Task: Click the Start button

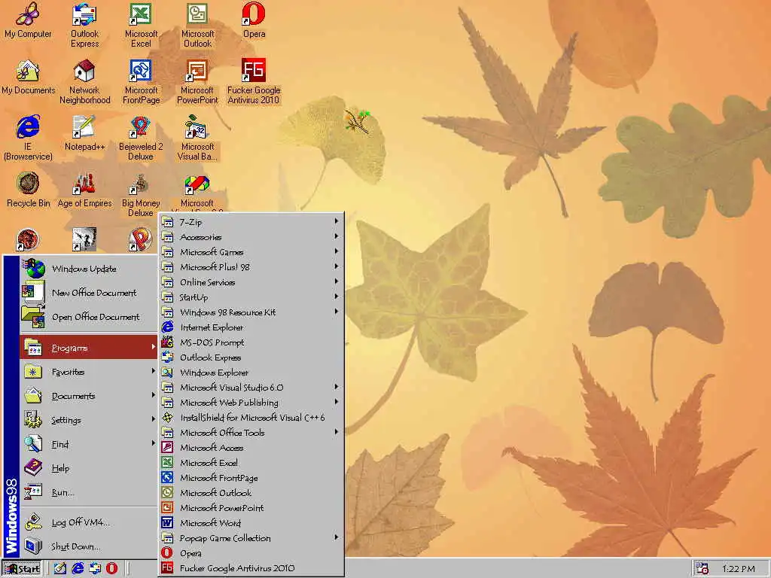Action: pyautogui.click(x=22, y=569)
